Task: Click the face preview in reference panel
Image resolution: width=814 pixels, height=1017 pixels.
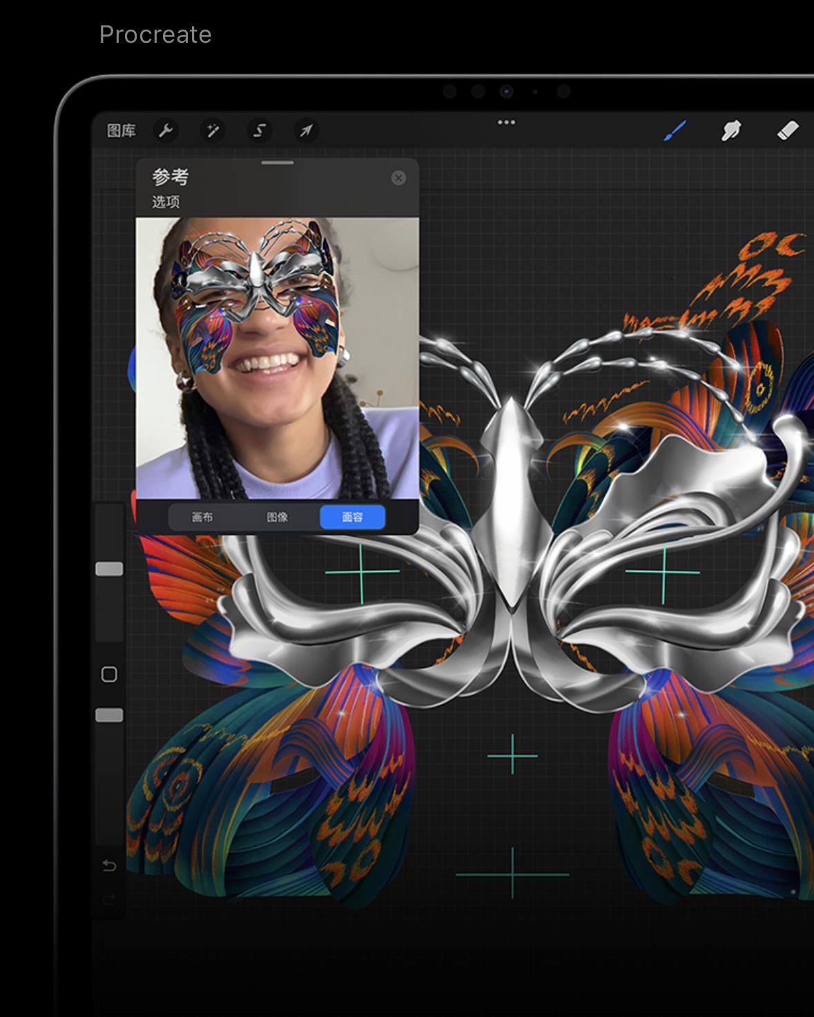Action: coord(277,358)
